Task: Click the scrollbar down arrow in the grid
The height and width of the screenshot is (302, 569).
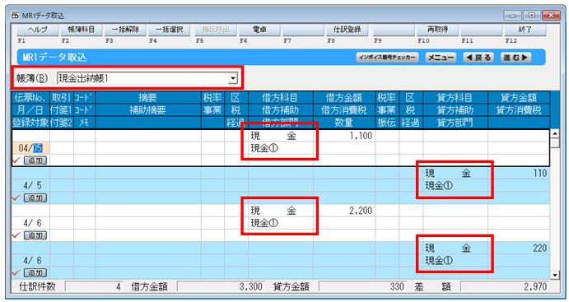Action: 554,275
